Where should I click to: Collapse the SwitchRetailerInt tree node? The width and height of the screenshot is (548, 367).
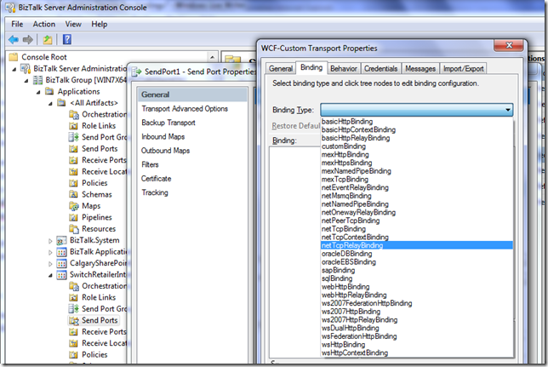click(x=51, y=275)
